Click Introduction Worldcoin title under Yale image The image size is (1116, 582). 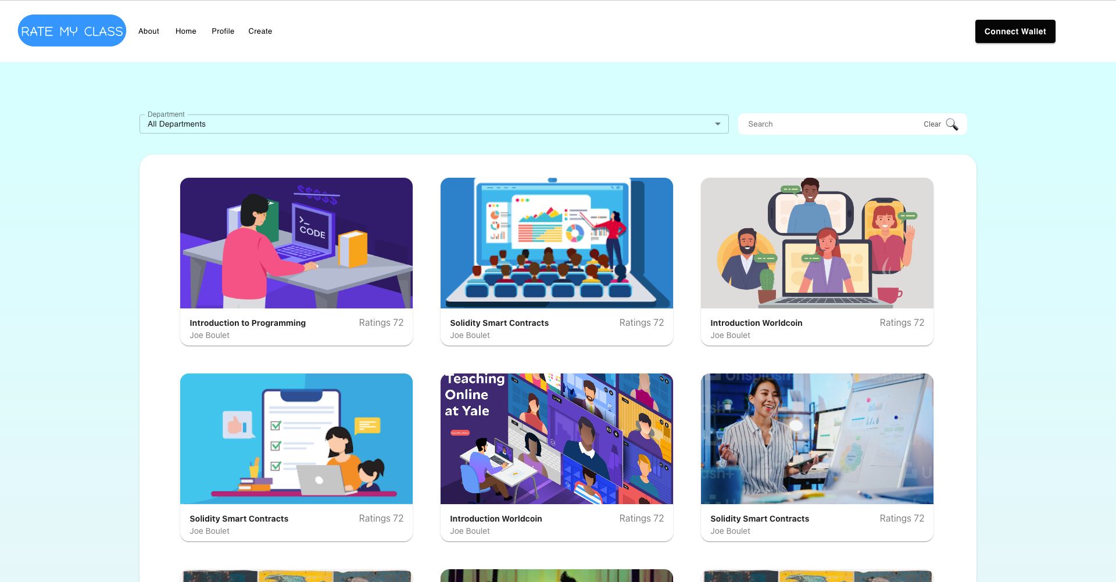(x=496, y=519)
